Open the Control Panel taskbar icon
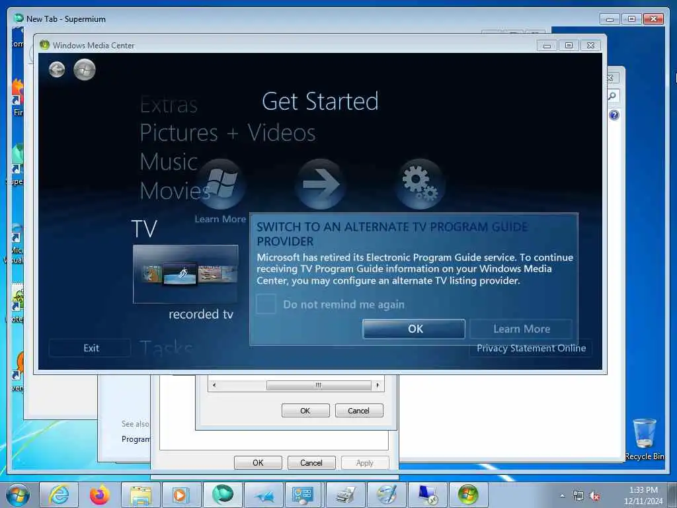The width and height of the screenshot is (677, 508). point(304,495)
